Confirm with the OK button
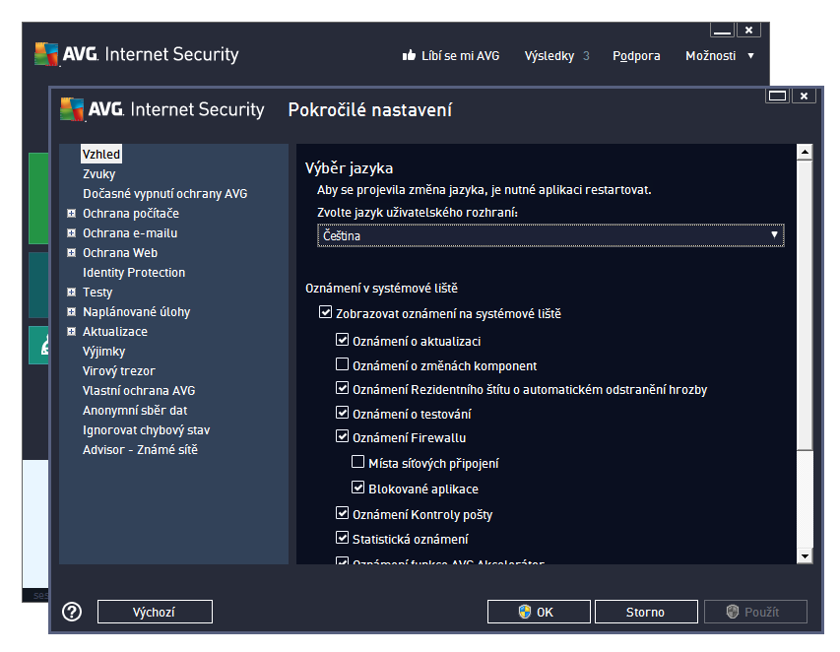Viewport: 840px width, 652px height. coord(539,612)
